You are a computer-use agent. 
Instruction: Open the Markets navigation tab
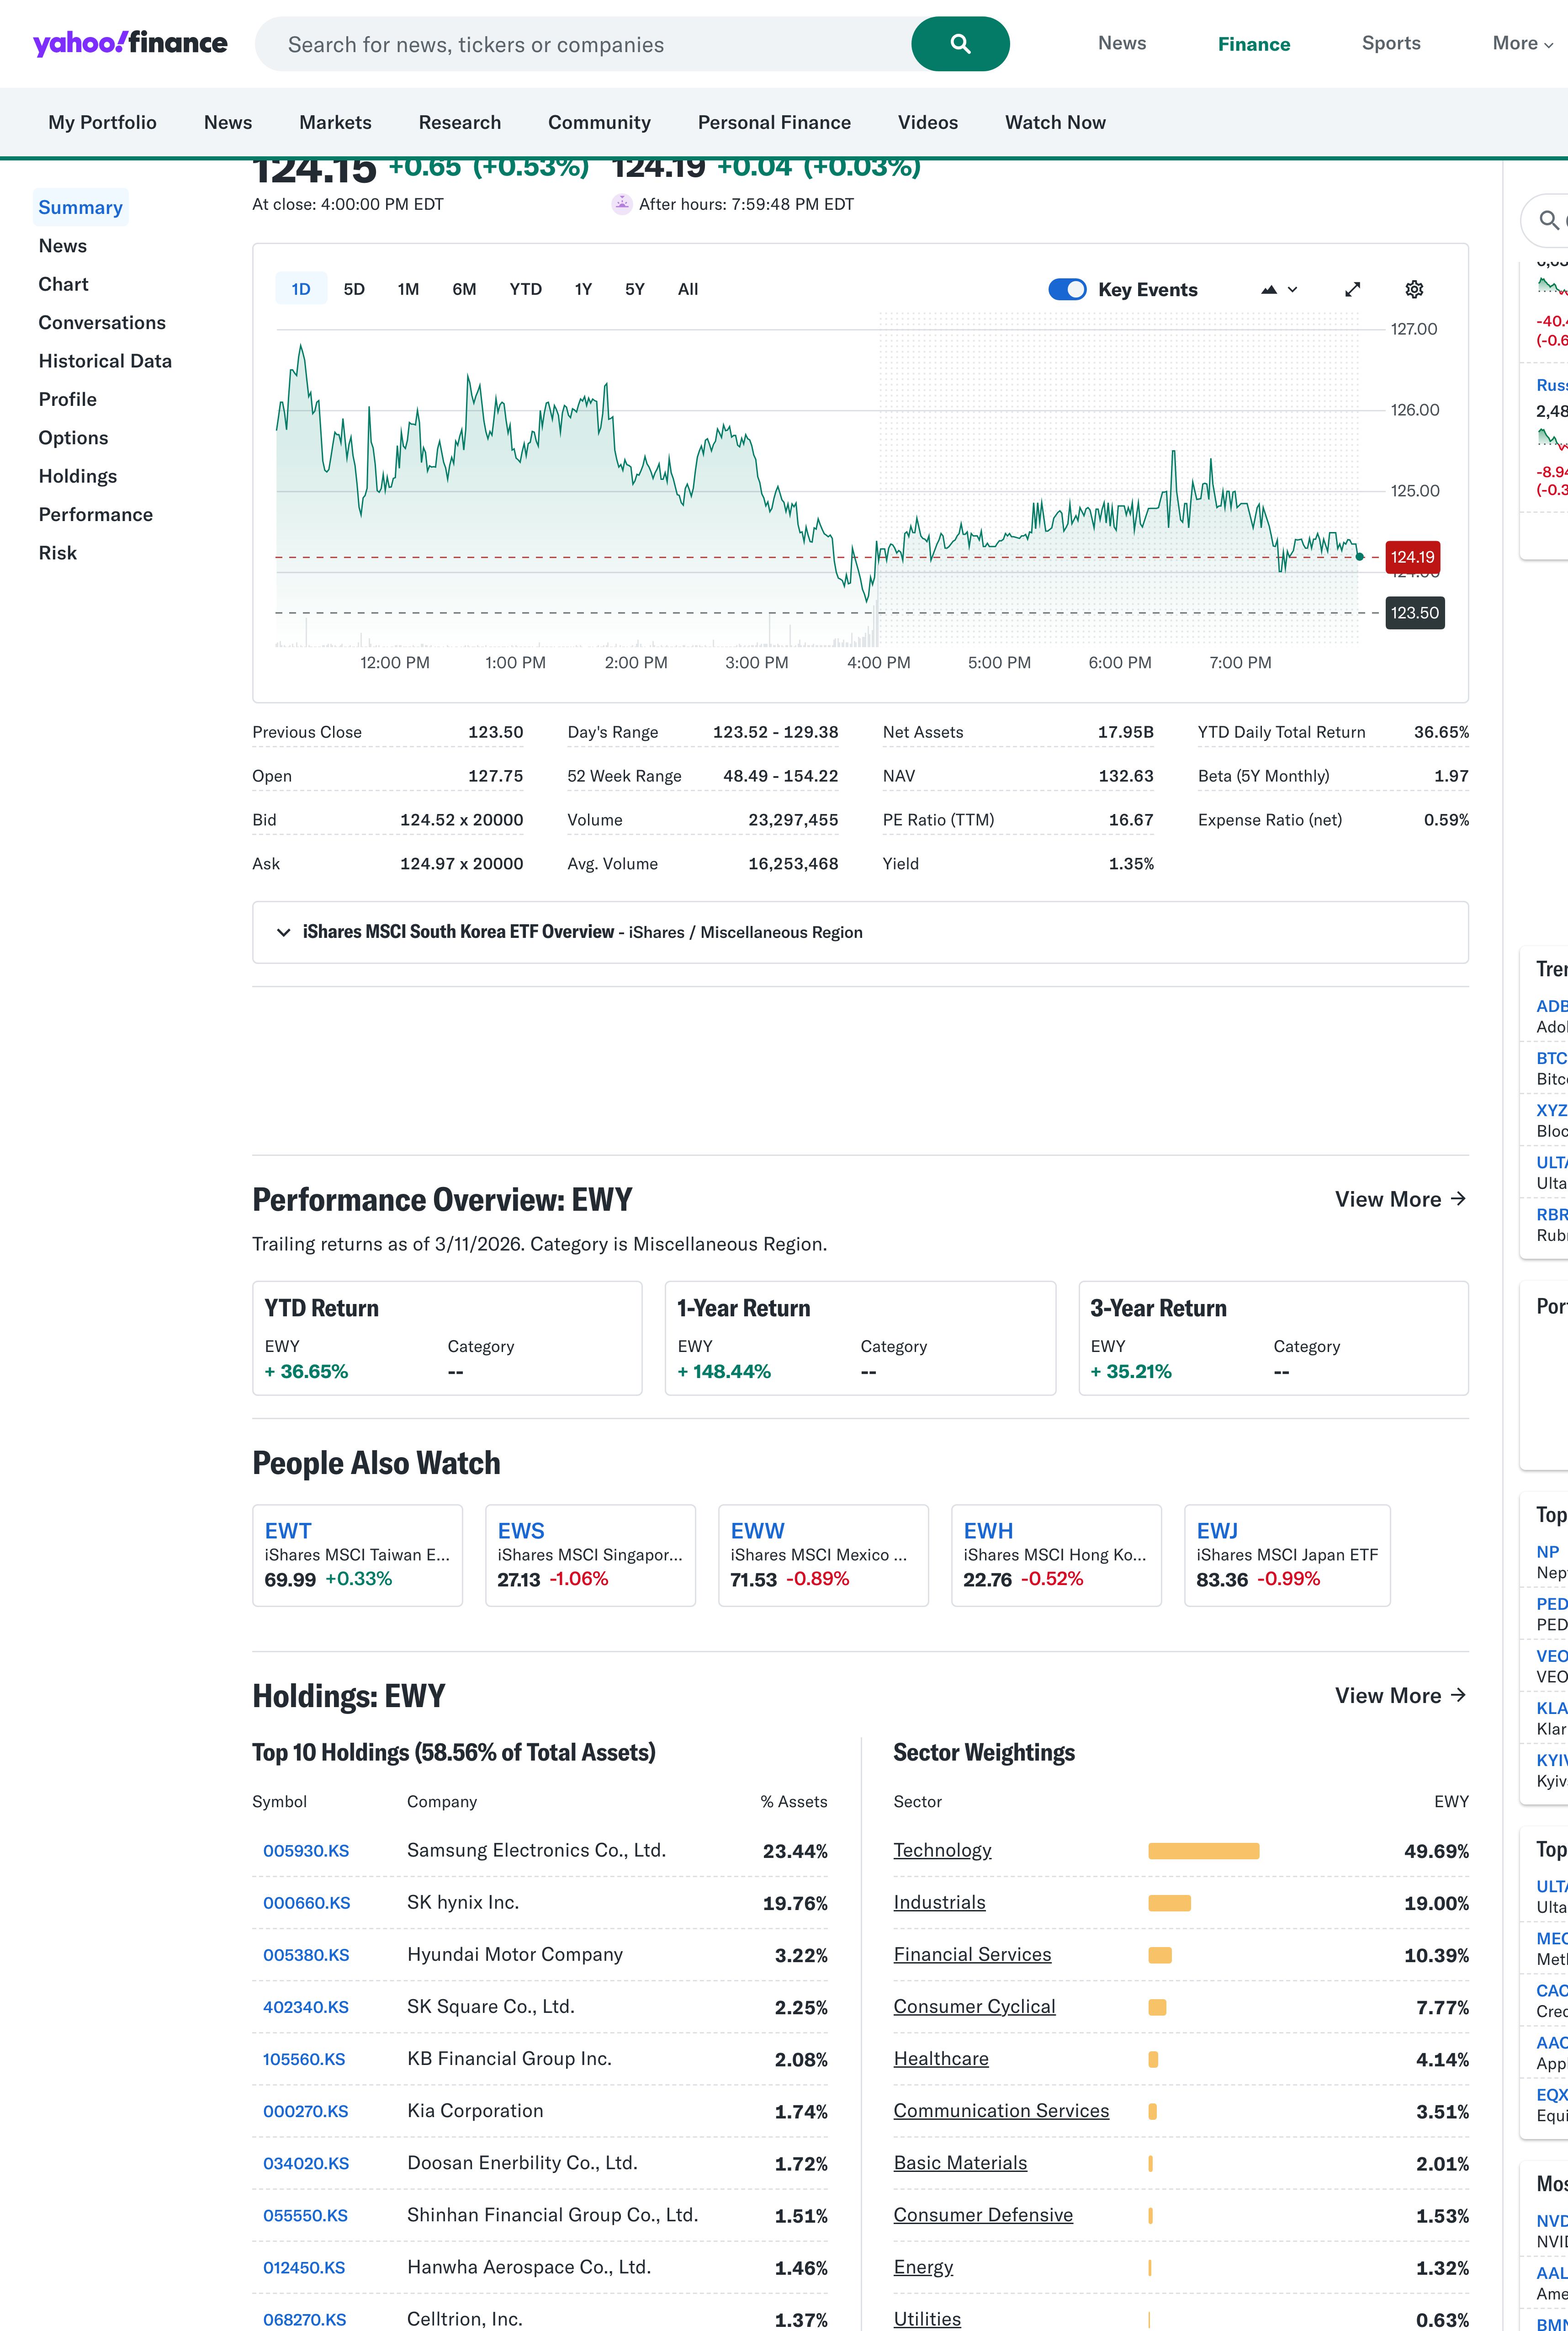[x=335, y=122]
